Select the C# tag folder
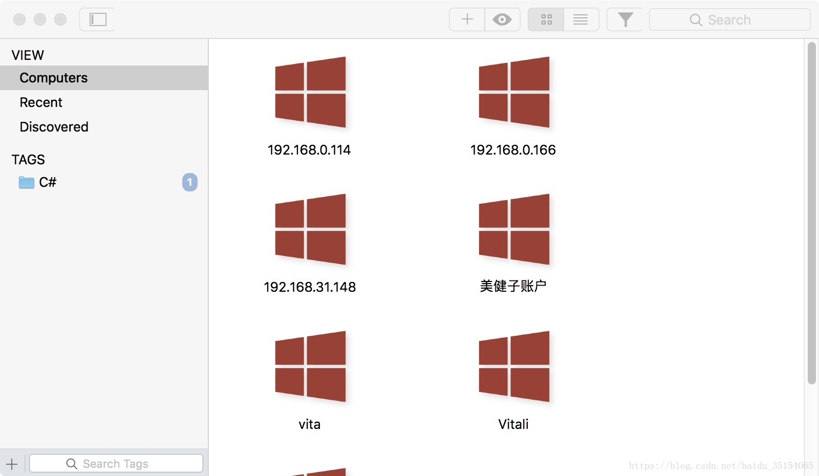This screenshot has width=819, height=476. (x=104, y=182)
